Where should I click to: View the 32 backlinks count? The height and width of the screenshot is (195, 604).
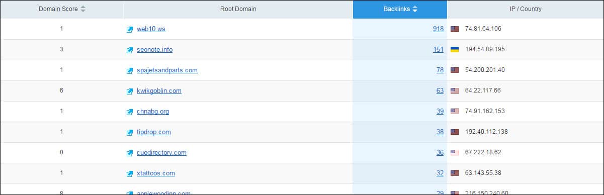(440, 173)
